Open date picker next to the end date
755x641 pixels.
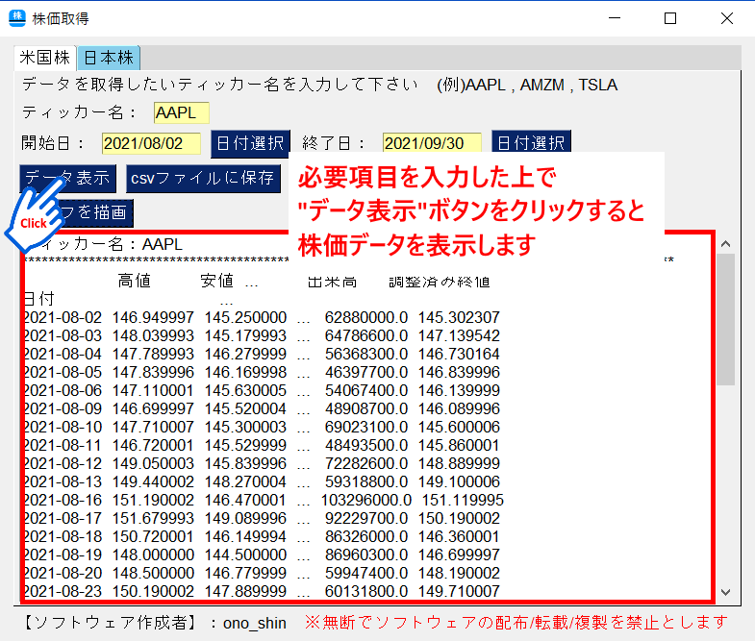click(x=531, y=142)
